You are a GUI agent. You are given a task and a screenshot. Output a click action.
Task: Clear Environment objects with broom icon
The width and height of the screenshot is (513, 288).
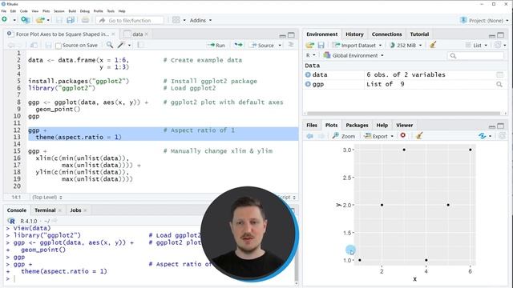433,45
